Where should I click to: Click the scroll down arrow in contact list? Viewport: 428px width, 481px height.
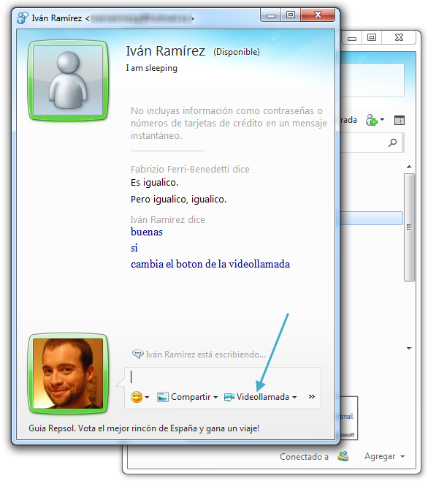[x=409, y=348]
